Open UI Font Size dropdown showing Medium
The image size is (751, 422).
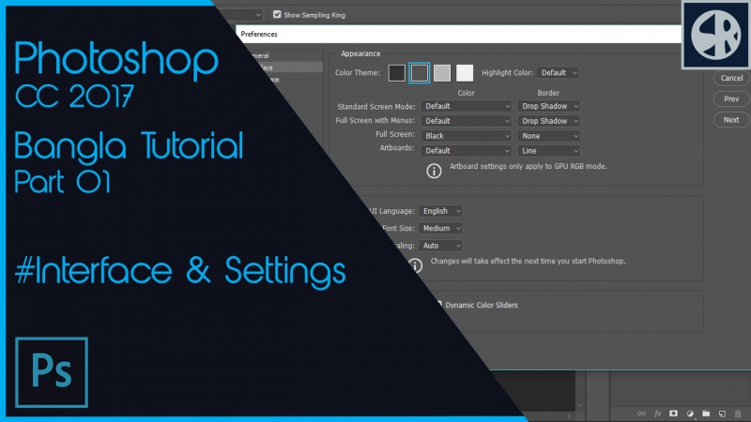(x=440, y=228)
